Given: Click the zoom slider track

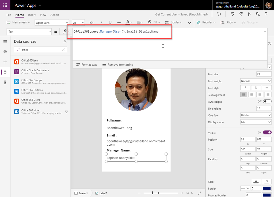Looking at the screenshot, I should click(161, 193).
